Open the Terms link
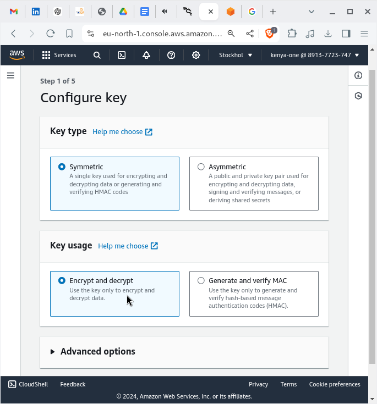The width and height of the screenshot is (377, 404). (288, 384)
